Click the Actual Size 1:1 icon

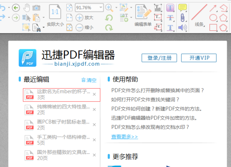tap(55, 12)
